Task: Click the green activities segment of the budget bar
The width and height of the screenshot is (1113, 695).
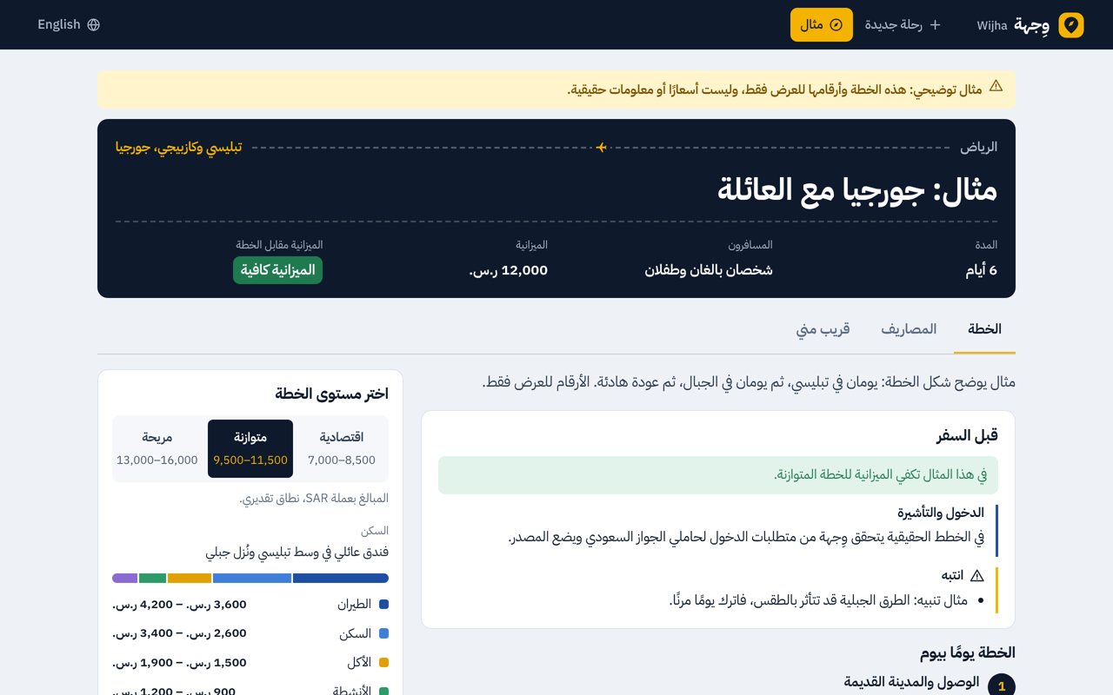Action: tap(152, 578)
